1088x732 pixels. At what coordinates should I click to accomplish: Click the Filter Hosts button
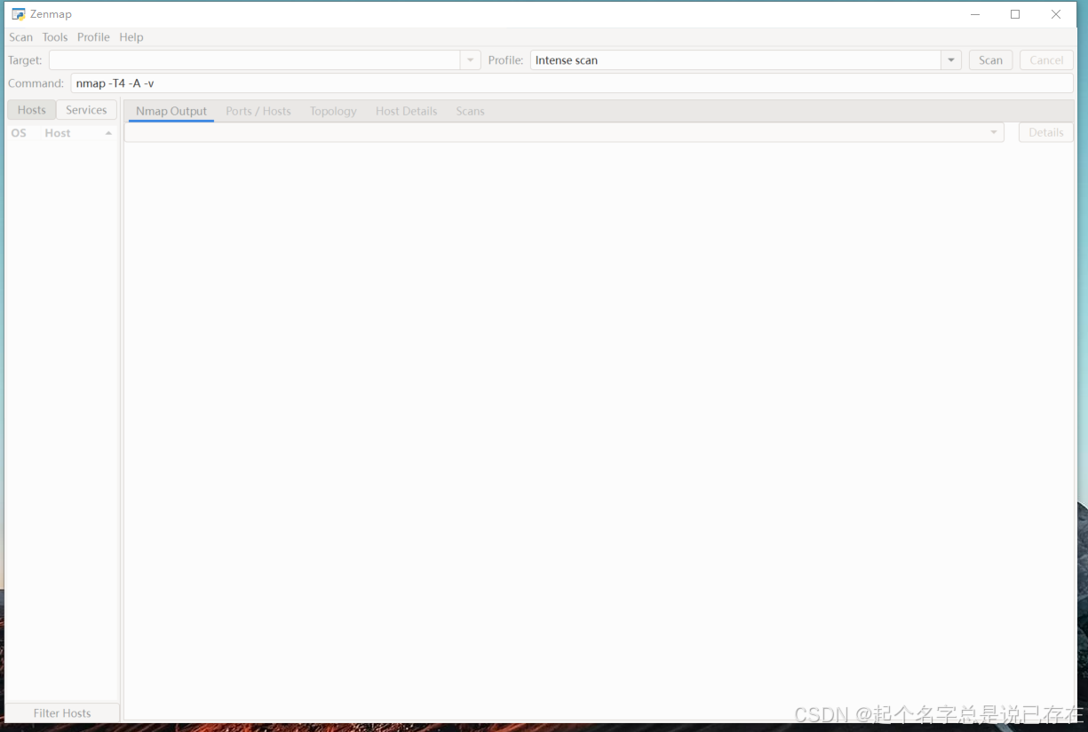pyautogui.click(x=62, y=712)
